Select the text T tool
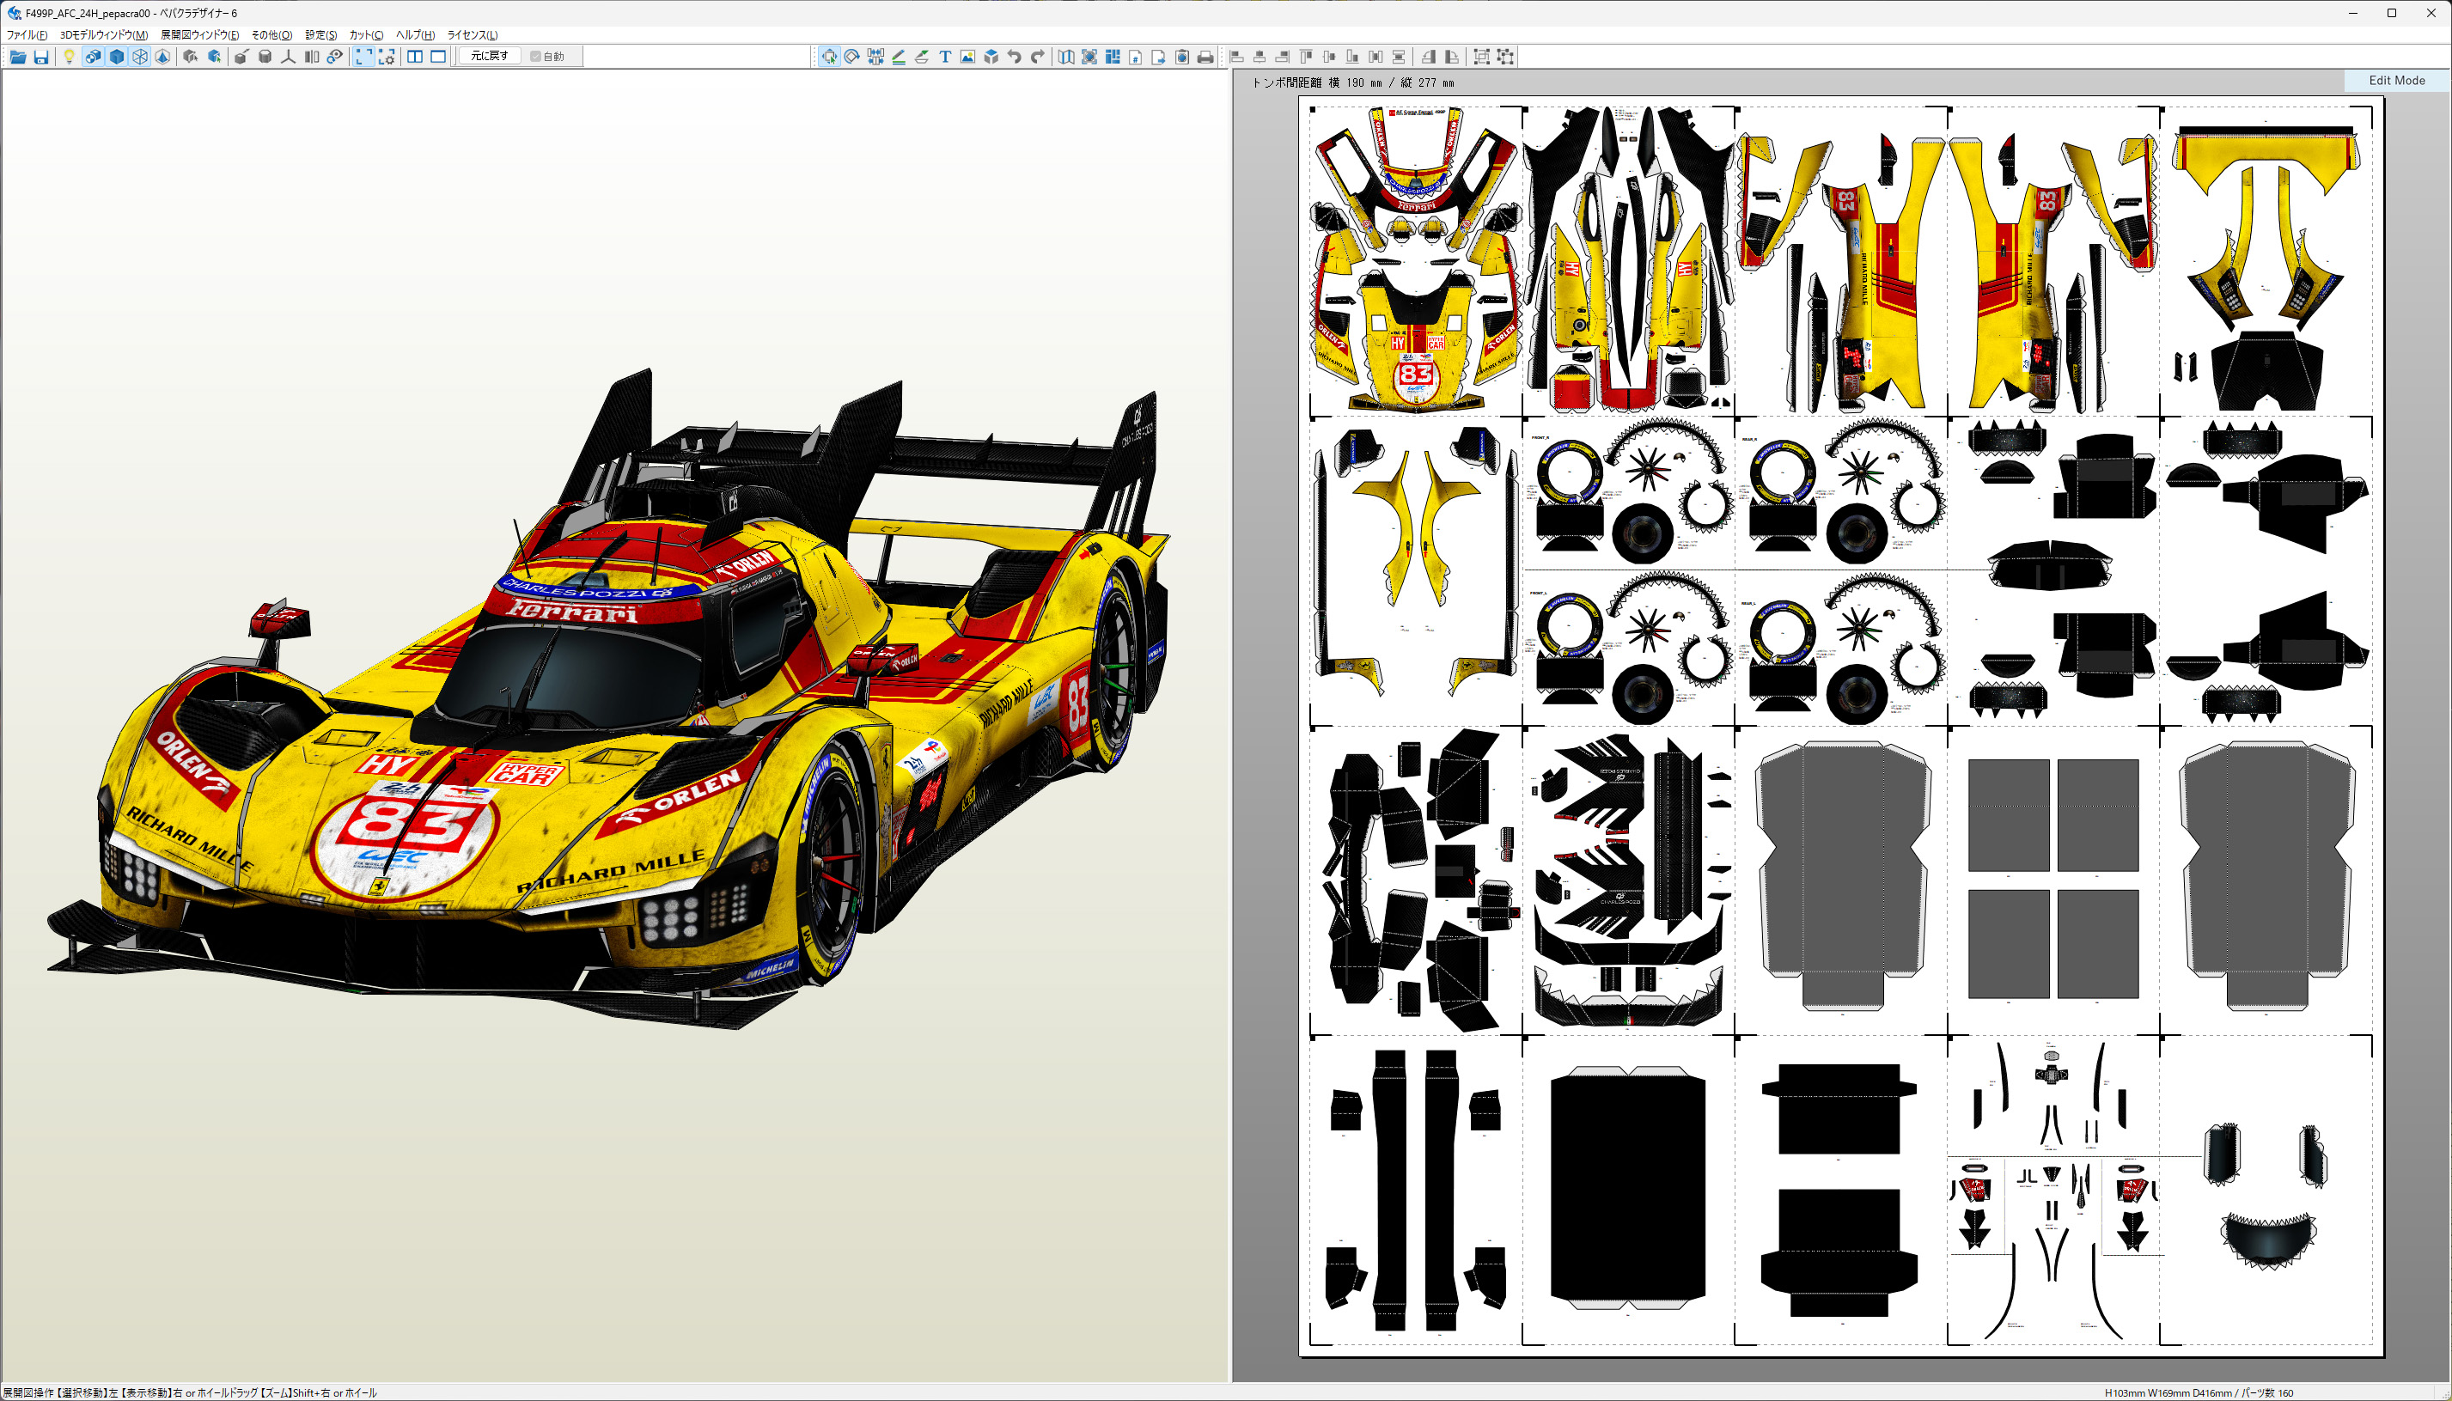This screenshot has width=2452, height=1401. click(x=945, y=57)
